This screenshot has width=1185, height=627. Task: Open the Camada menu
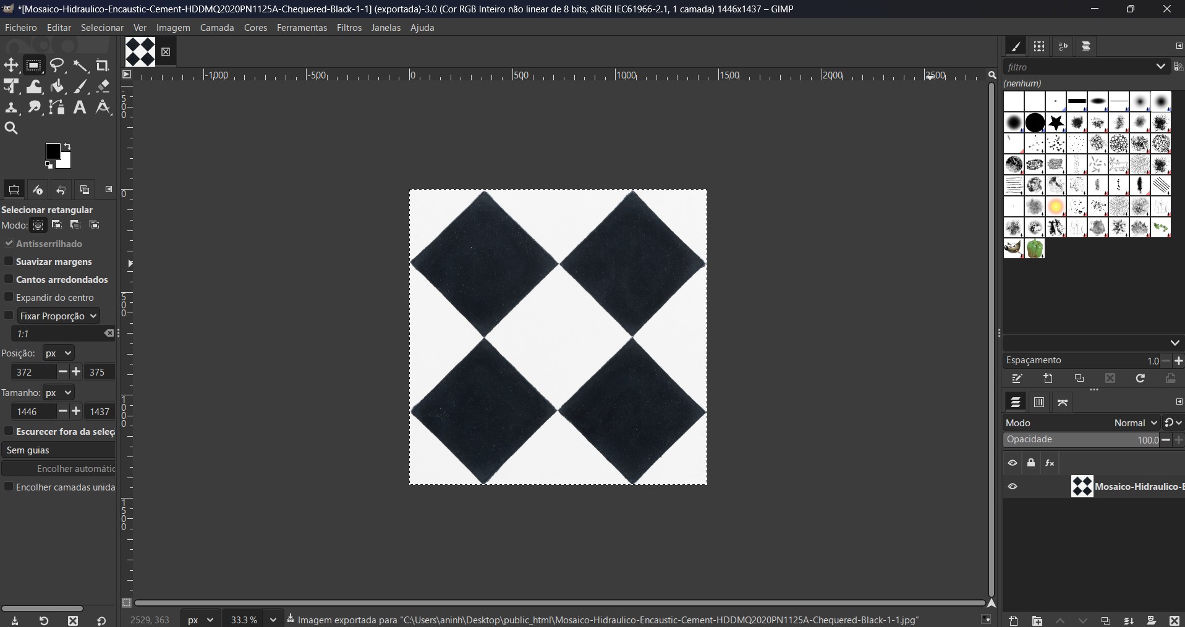click(217, 28)
